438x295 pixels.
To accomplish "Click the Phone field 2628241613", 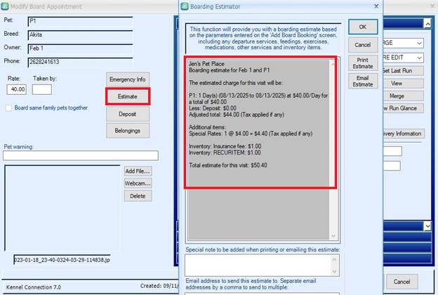I will coord(81,62).
